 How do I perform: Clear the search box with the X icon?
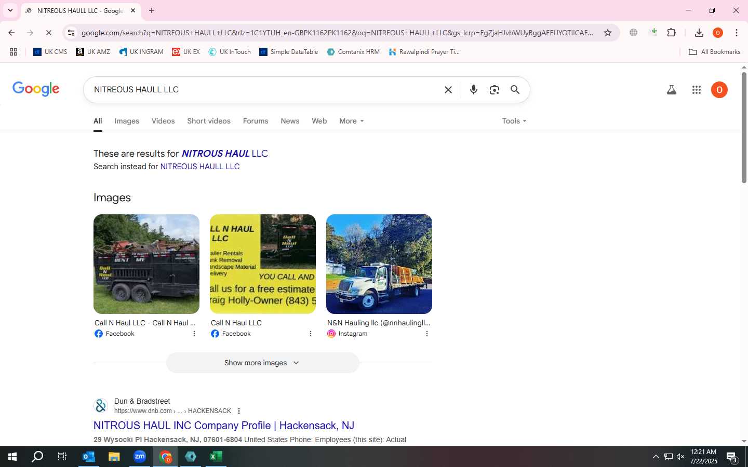coord(448,90)
